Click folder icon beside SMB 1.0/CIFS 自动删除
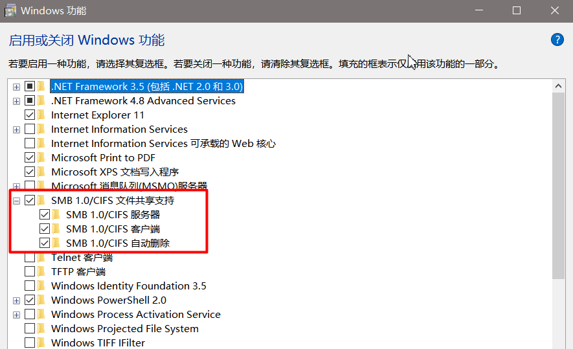The width and height of the screenshot is (573, 349). click(x=56, y=243)
